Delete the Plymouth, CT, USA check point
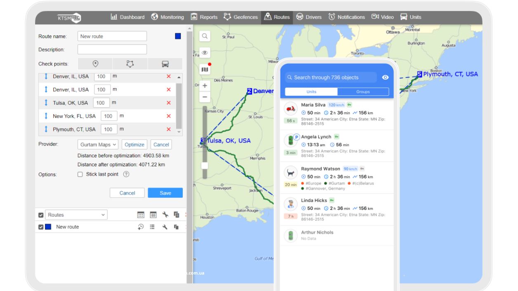This screenshot has width=518, height=291. pyautogui.click(x=169, y=129)
